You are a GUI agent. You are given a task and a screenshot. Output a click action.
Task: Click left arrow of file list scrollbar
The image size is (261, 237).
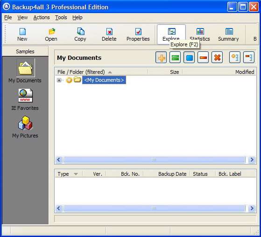click(x=58, y=160)
